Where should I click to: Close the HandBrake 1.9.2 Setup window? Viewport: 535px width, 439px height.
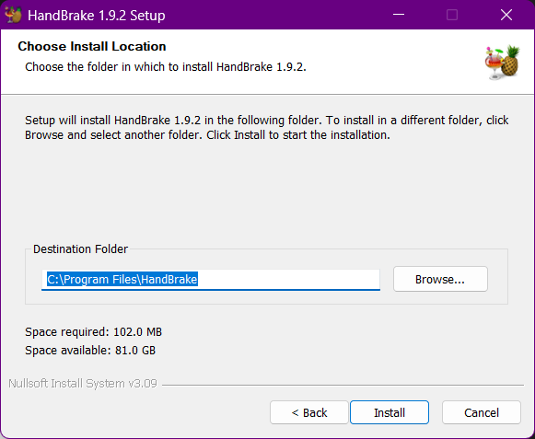(x=506, y=15)
